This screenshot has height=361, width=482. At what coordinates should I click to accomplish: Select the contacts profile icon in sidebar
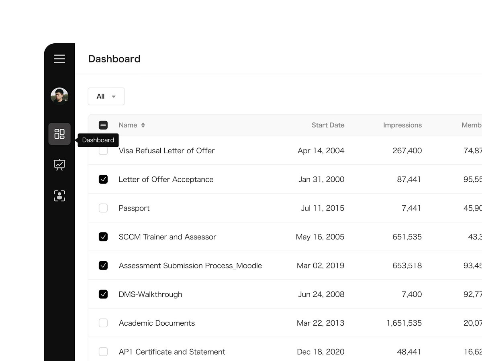pyautogui.click(x=59, y=196)
